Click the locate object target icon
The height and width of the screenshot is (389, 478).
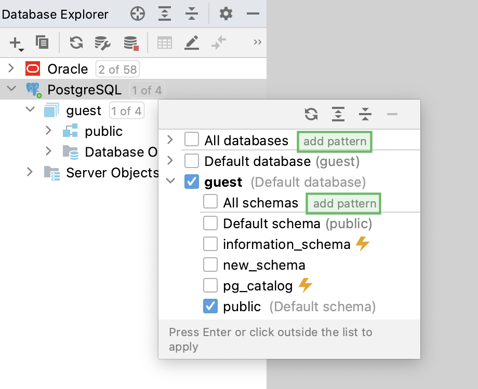point(137,13)
